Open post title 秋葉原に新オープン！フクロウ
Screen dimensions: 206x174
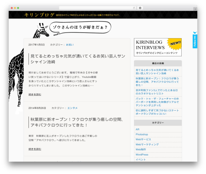click(x=77, y=122)
